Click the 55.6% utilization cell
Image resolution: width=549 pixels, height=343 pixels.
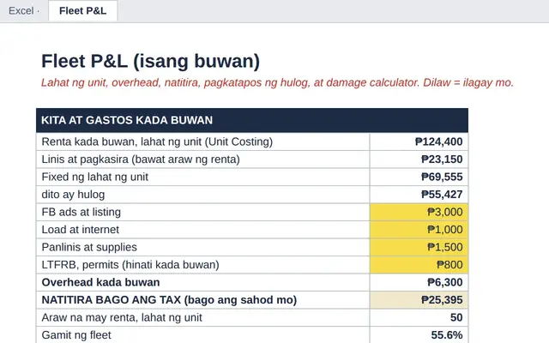(419, 335)
